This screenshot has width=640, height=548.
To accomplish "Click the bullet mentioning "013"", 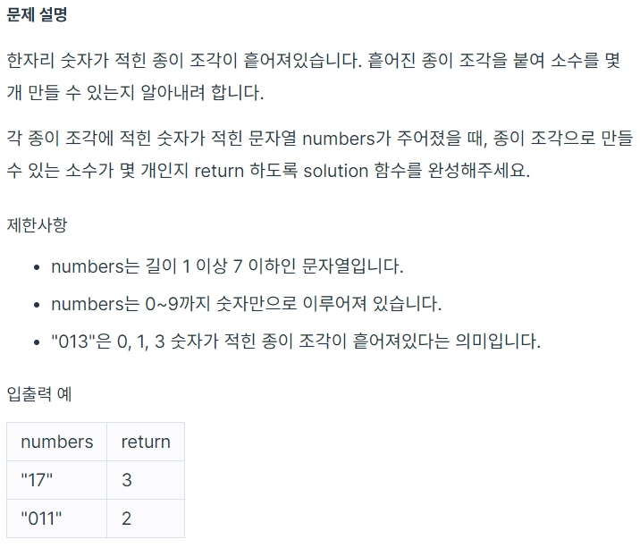I will (296, 341).
